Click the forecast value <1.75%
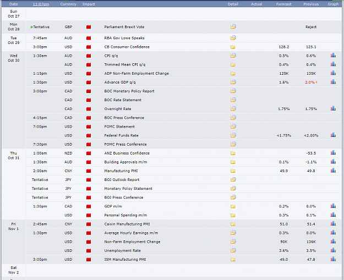Image resolution: width=344 pixels, height=280 pixels. [284, 135]
